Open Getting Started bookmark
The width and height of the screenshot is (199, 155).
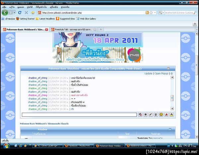pyautogui.click(x=25, y=19)
